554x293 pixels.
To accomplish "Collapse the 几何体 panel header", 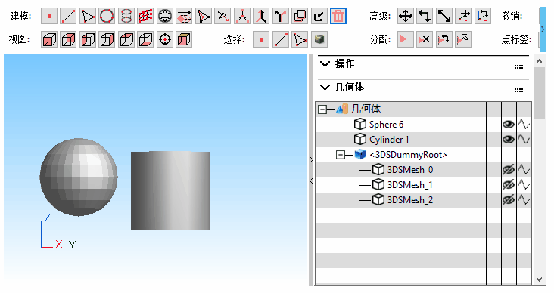I will 325,87.
